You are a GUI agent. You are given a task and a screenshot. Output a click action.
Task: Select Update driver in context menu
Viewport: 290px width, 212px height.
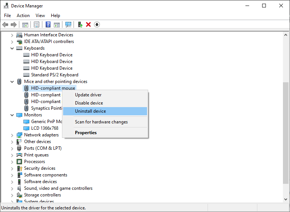point(88,95)
